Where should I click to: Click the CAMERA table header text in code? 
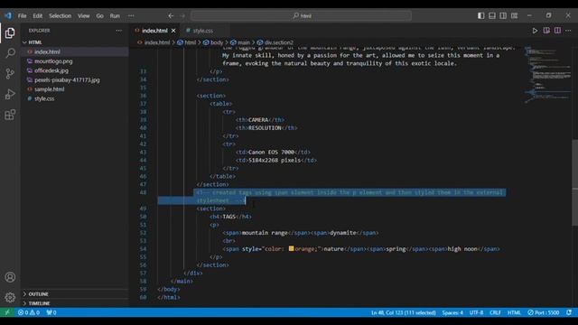(258, 120)
